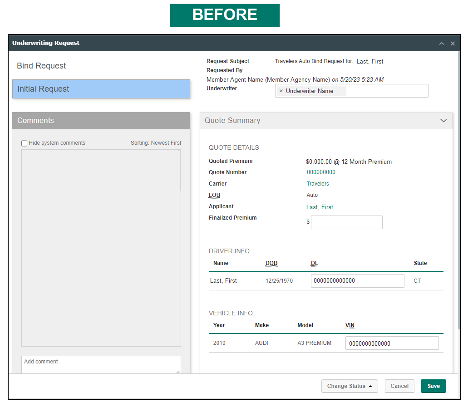Save the underwriting request
The image size is (468, 407).
pos(433,386)
